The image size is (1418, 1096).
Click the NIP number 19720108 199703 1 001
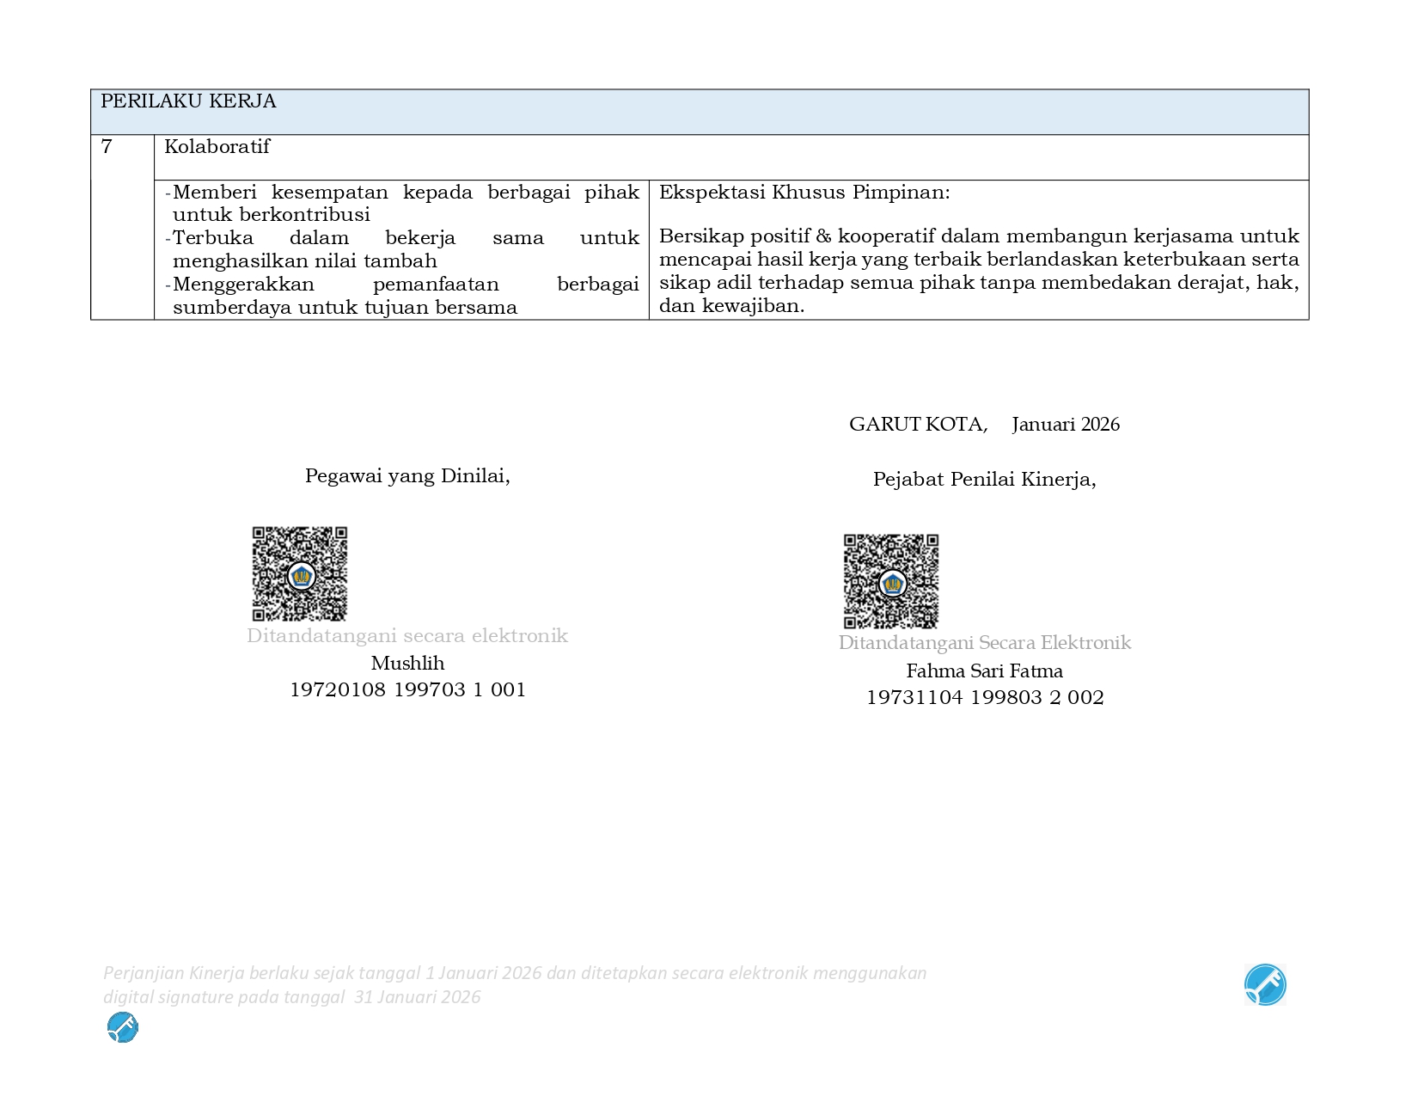[x=407, y=690]
